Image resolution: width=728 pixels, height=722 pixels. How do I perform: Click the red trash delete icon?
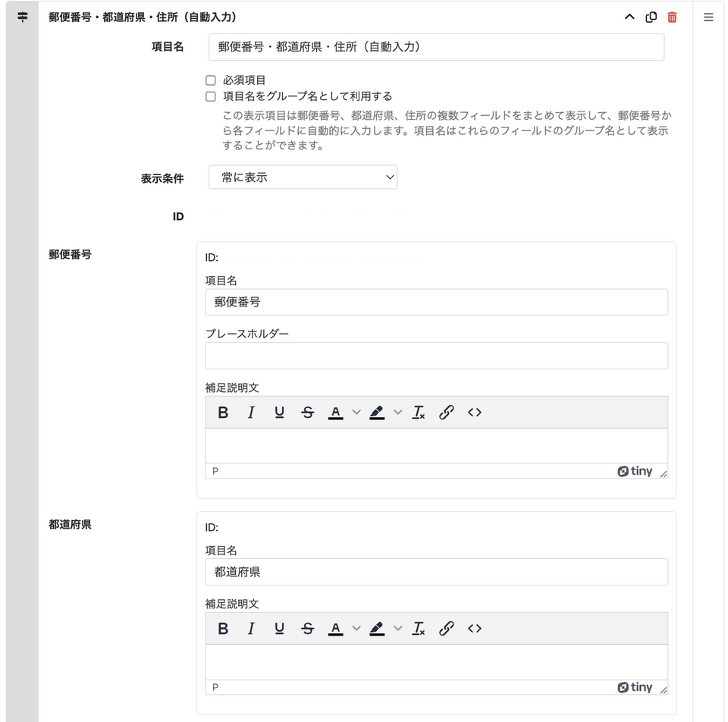pyautogui.click(x=672, y=17)
